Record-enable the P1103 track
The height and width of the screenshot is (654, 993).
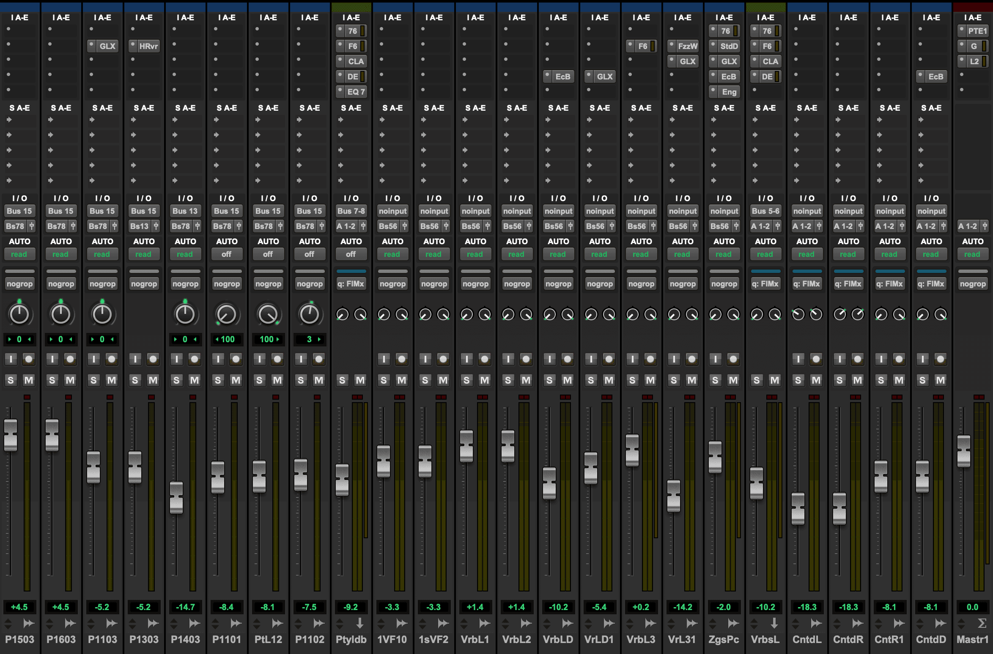pyautogui.click(x=112, y=359)
